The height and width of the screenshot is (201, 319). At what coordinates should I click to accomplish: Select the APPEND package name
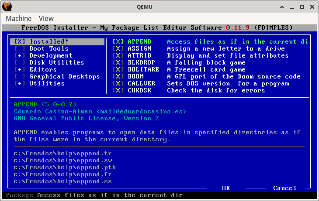139,41
